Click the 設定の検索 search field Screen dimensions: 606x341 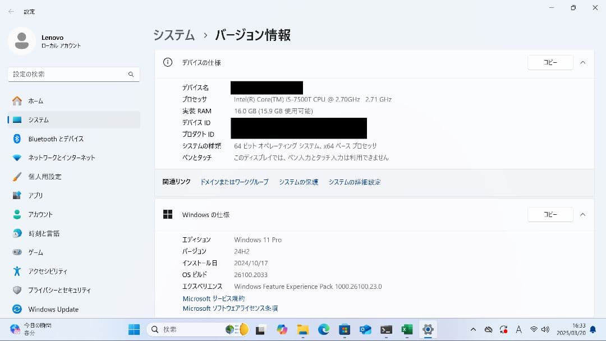[73, 73]
